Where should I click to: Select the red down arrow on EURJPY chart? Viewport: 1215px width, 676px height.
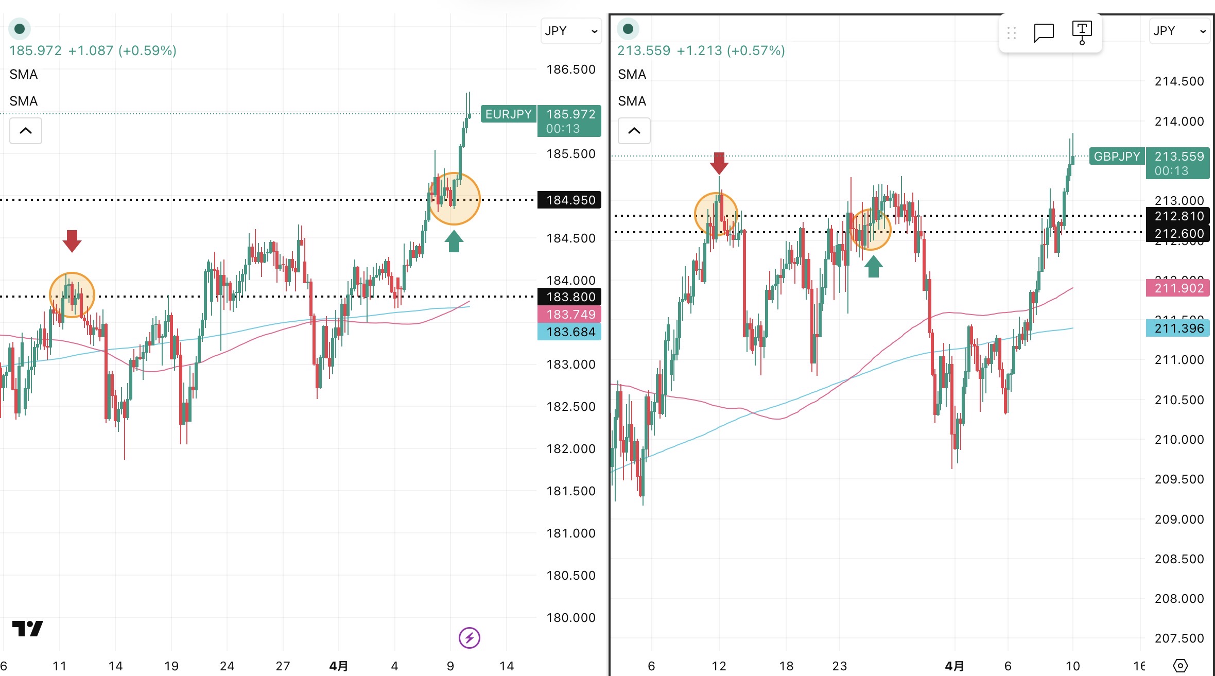click(x=72, y=240)
